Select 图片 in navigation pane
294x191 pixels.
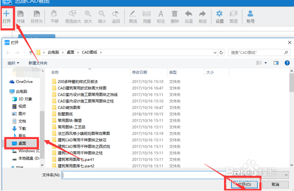pyautogui.click(x=19, y=114)
